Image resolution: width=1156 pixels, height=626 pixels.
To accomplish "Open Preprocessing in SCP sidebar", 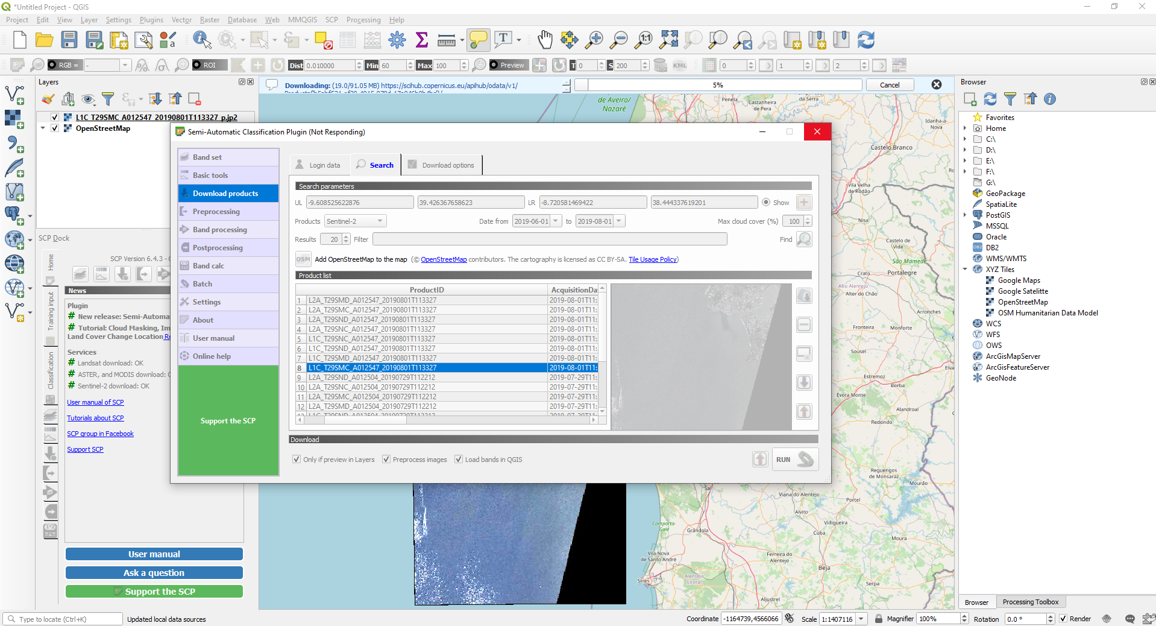I will coord(228,212).
